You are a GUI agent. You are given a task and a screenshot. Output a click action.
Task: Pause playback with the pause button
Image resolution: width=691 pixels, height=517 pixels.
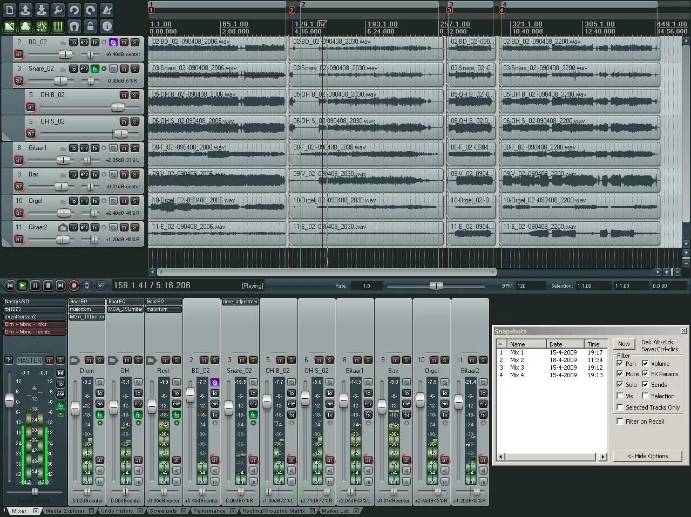(35, 285)
